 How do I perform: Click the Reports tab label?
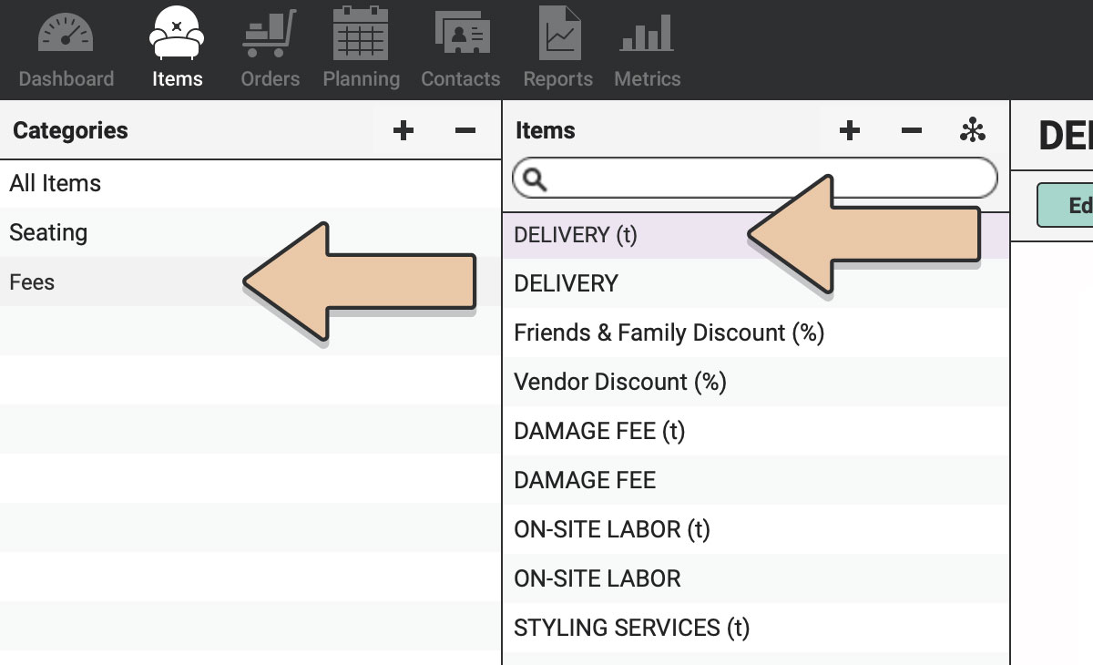(558, 79)
